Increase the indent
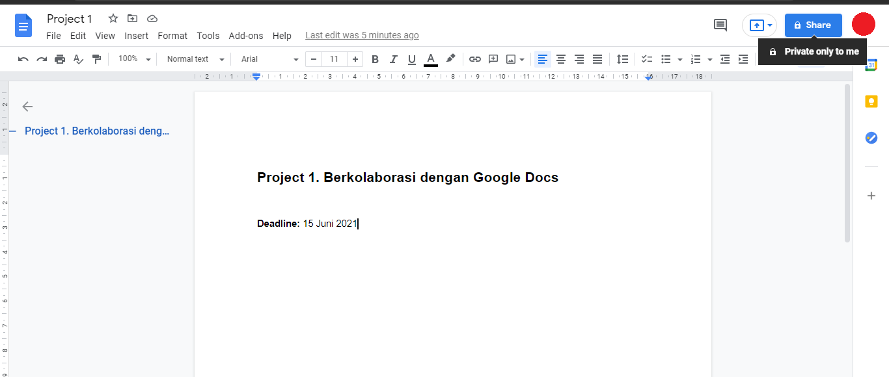This screenshot has height=377, width=889. click(x=743, y=59)
